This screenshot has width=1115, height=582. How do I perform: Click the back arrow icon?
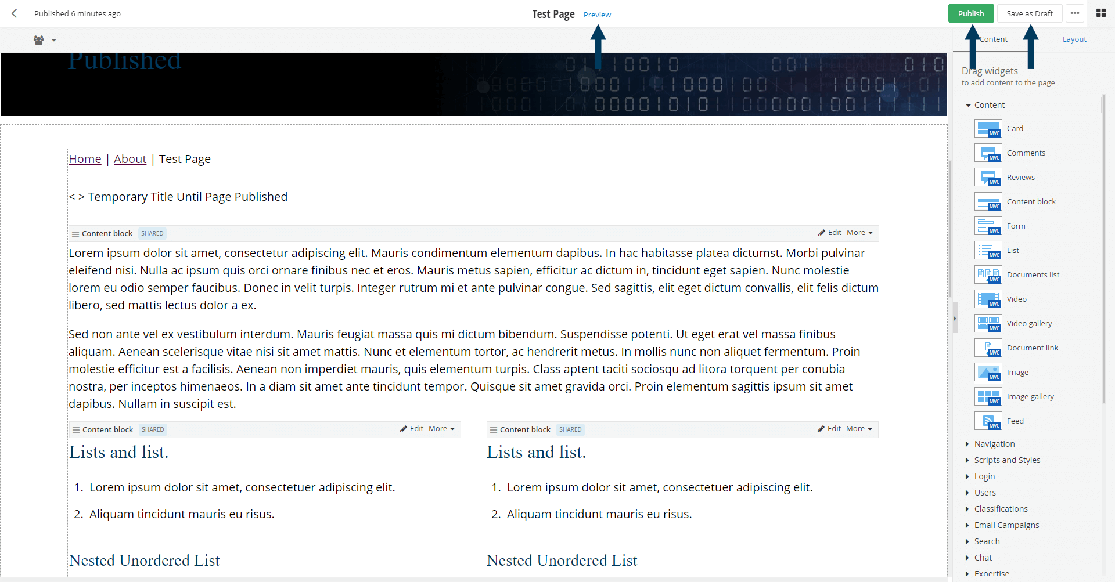point(15,13)
